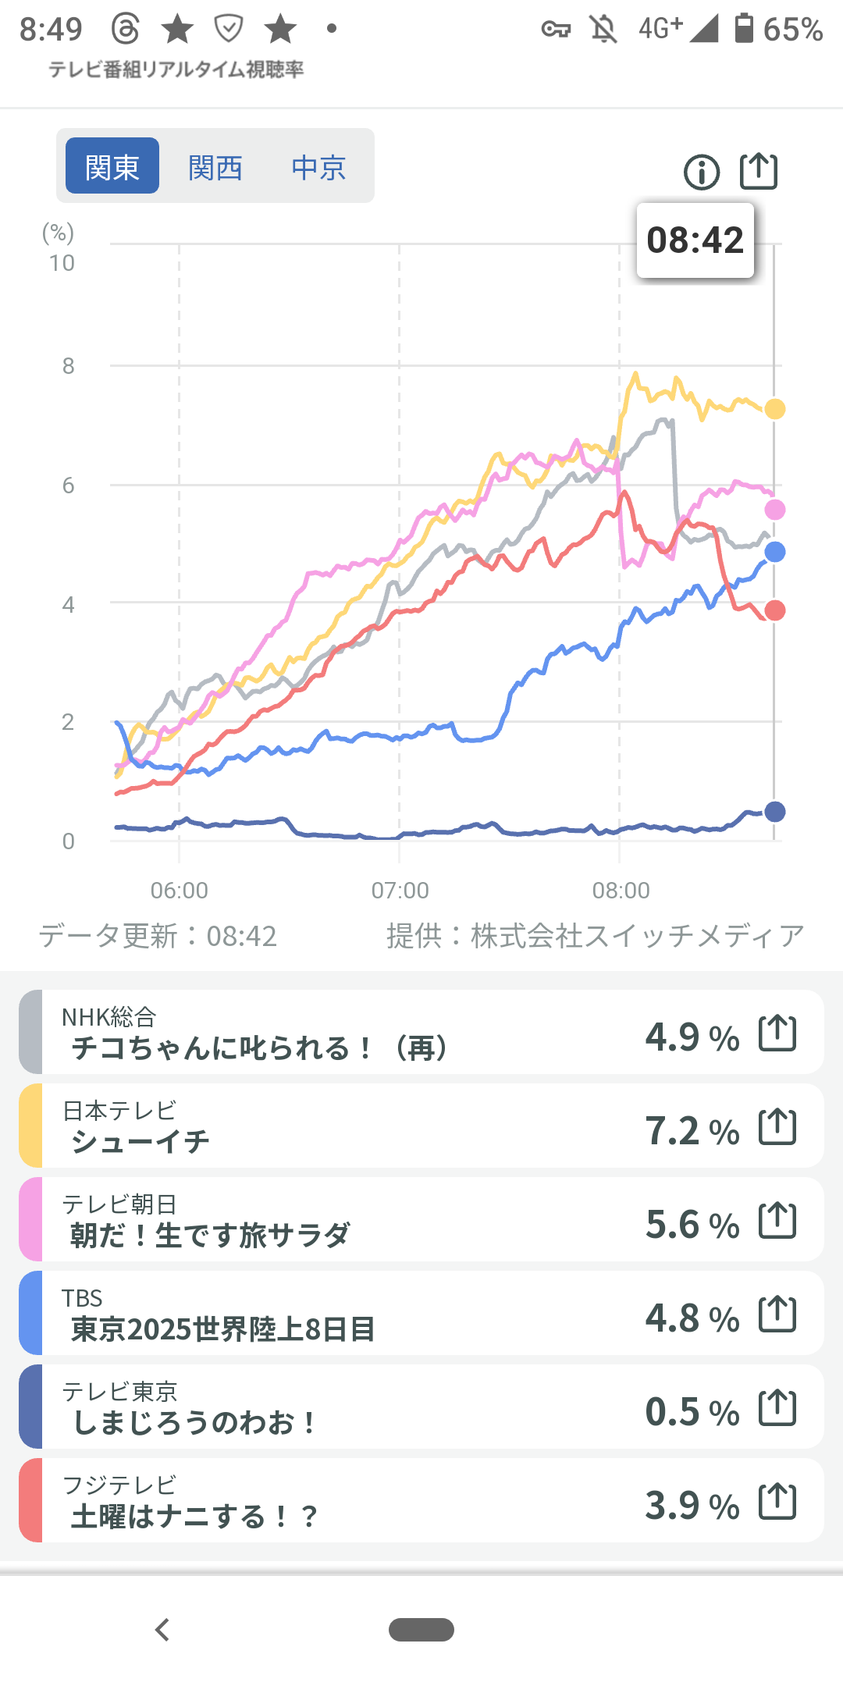The image size is (843, 1686).
Task: Share the NHK総合 row rating
Action: 777,1033
